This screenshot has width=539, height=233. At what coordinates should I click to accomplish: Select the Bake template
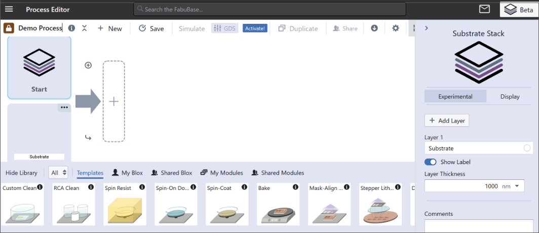(x=278, y=204)
